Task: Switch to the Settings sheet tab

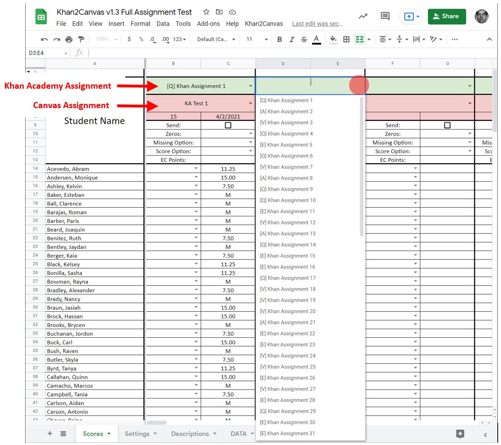Action: (x=137, y=434)
